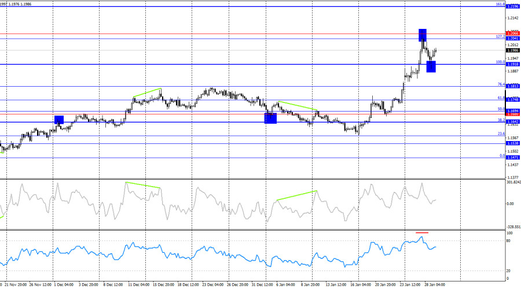Image resolution: width=521 pixels, height=289 pixels.
Task: Click the 1 Dec 04:00 time label
Action: [x=64, y=285]
